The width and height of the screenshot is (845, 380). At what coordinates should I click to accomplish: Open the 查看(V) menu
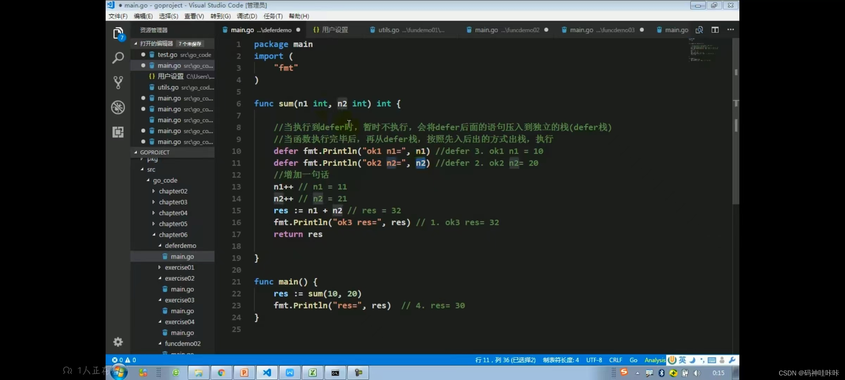click(x=194, y=16)
